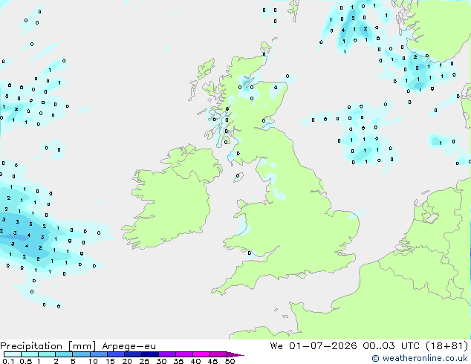Pick the legend swatch between 1 and 2
The width and height of the screenshot is (471, 364).
[47, 354]
